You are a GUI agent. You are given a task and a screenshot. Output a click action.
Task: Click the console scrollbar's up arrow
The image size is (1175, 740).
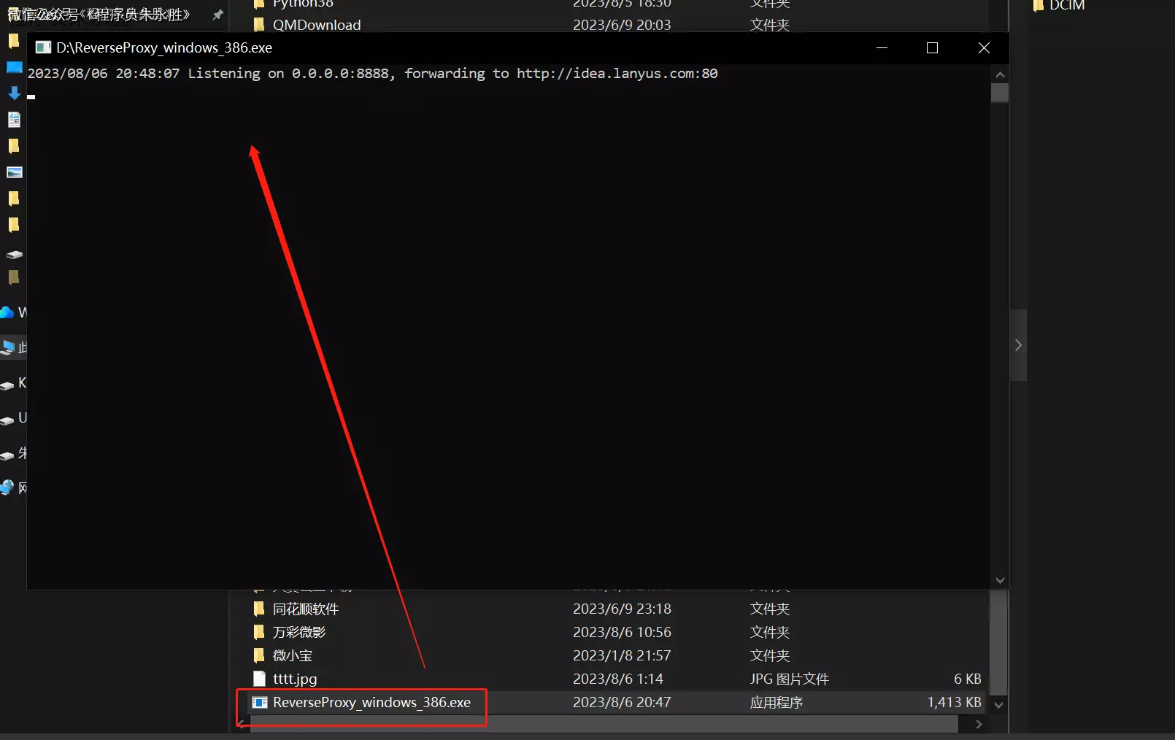pyautogui.click(x=1000, y=74)
